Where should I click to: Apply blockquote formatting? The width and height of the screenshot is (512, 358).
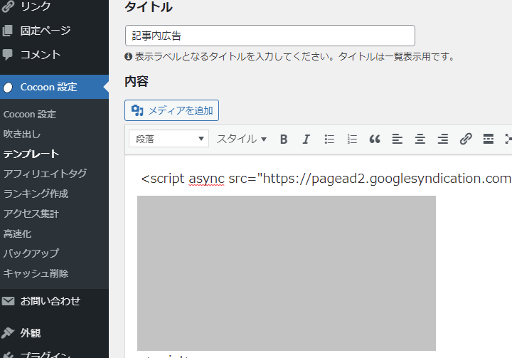click(375, 139)
